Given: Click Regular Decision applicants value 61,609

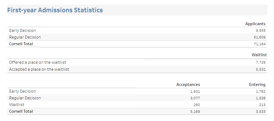Looking at the screenshot, I should pos(260,37).
